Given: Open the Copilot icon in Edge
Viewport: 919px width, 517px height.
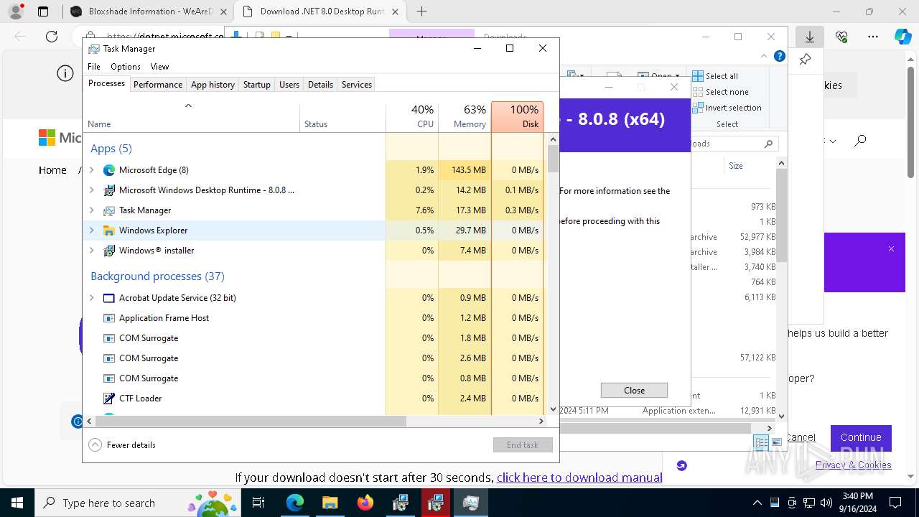Looking at the screenshot, I should (902, 37).
